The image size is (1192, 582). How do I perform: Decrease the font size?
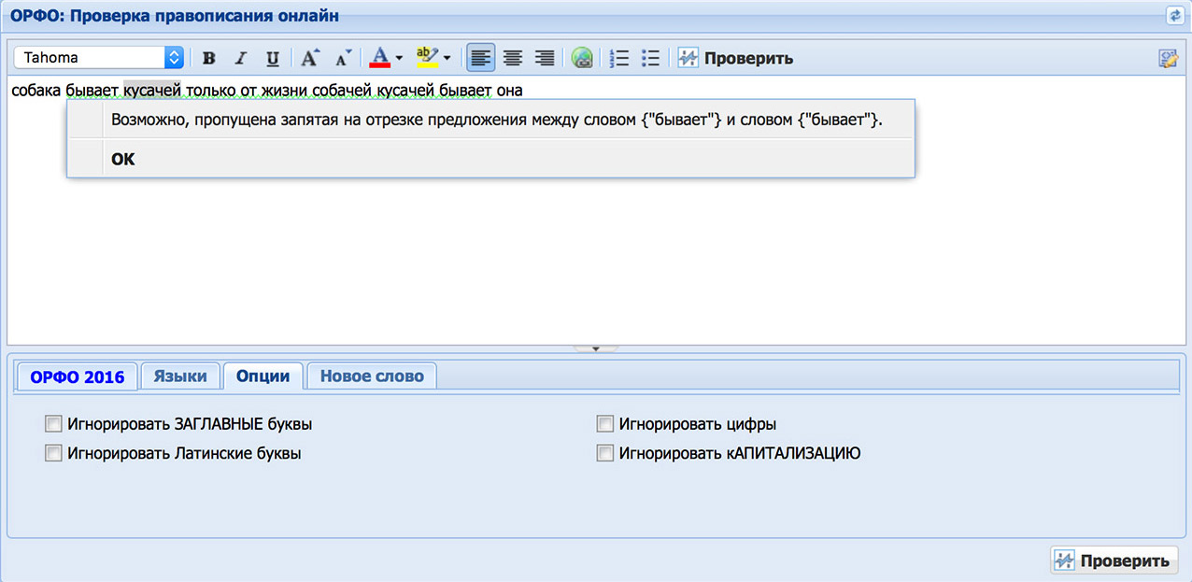pyautogui.click(x=342, y=58)
